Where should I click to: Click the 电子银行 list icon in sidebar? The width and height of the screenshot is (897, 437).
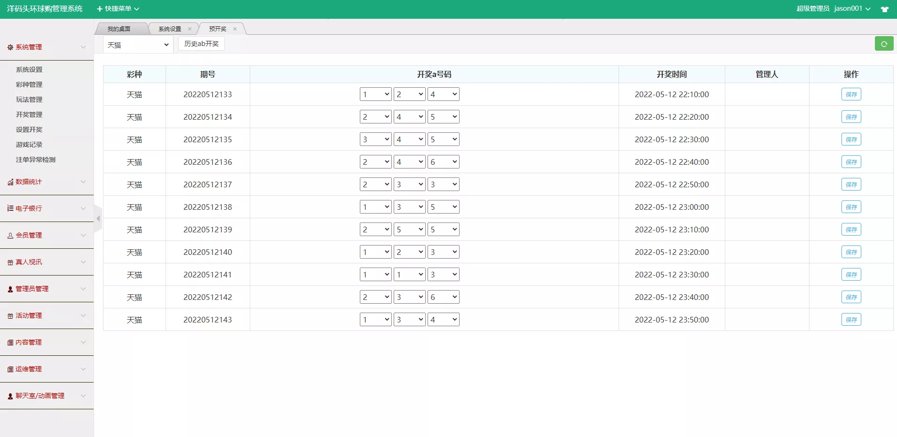click(x=10, y=208)
